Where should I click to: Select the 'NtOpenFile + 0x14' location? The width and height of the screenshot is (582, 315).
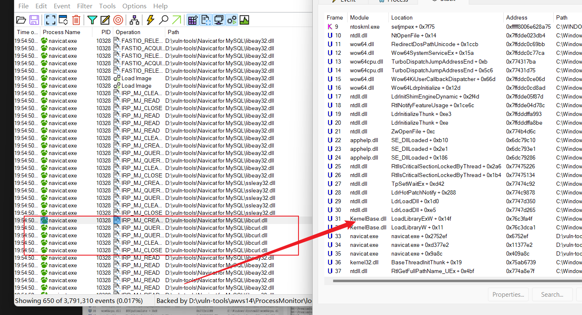click(414, 35)
